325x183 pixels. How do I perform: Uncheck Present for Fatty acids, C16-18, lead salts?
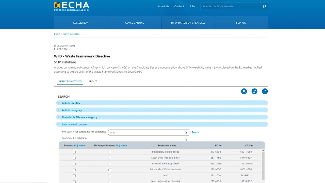tap(74, 170)
